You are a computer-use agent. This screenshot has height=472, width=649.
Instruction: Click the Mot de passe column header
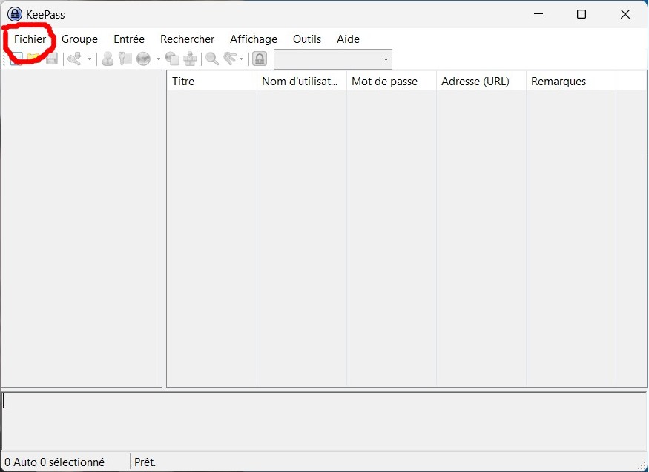[x=391, y=82]
